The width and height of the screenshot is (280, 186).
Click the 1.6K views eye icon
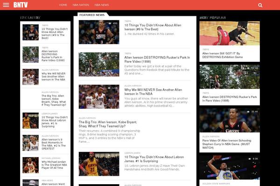tap(109, 88)
